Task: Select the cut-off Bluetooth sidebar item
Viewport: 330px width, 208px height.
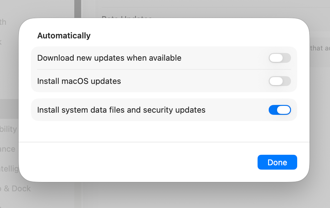Action: (x=4, y=22)
